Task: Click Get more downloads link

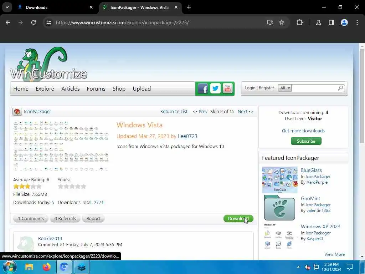Action: pos(303,131)
